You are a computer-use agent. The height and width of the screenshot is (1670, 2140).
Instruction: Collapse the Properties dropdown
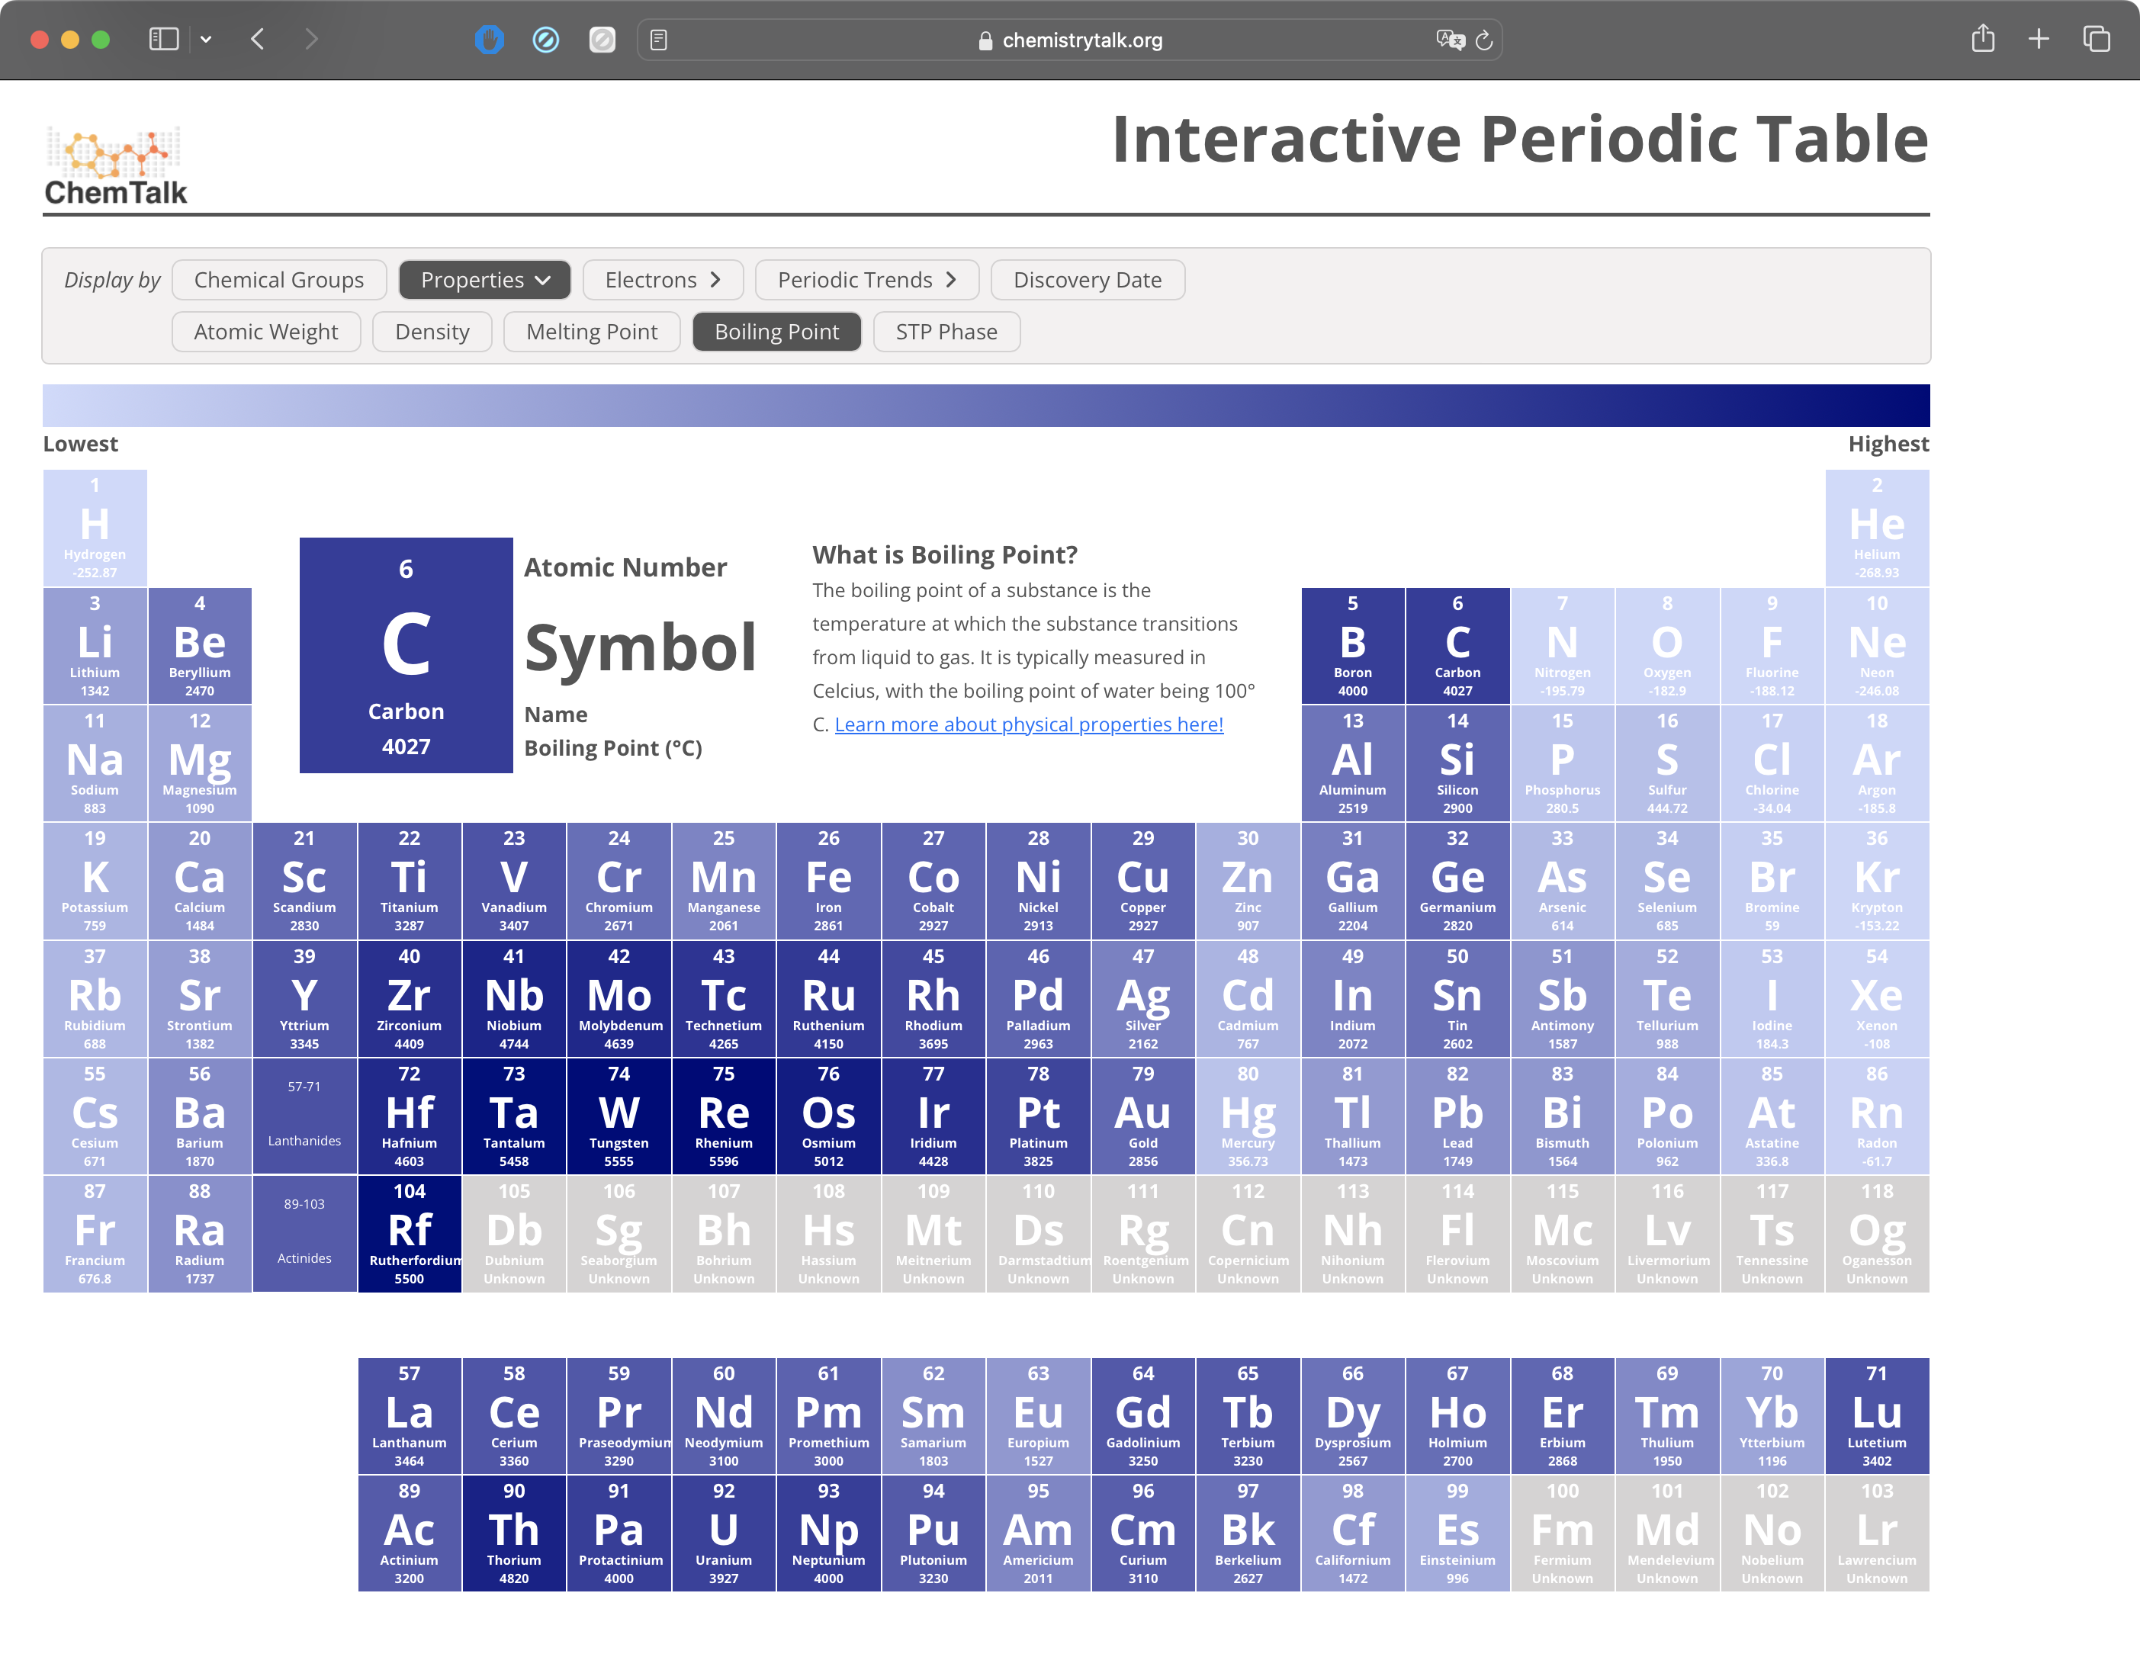pos(485,279)
